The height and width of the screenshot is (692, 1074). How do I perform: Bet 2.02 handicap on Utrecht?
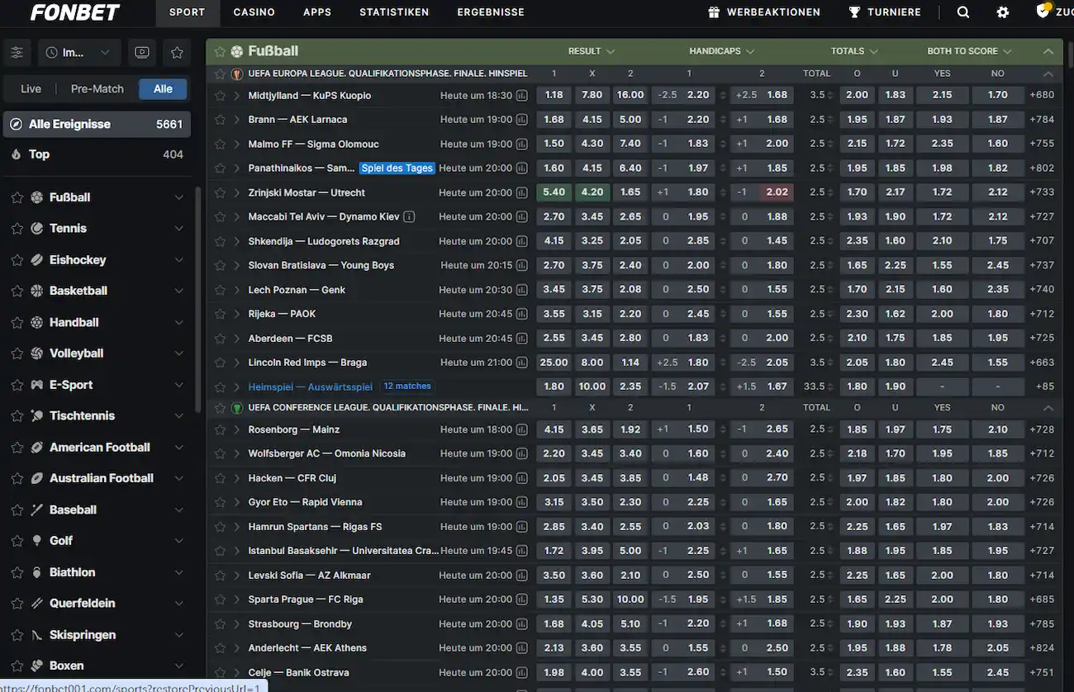tap(777, 192)
